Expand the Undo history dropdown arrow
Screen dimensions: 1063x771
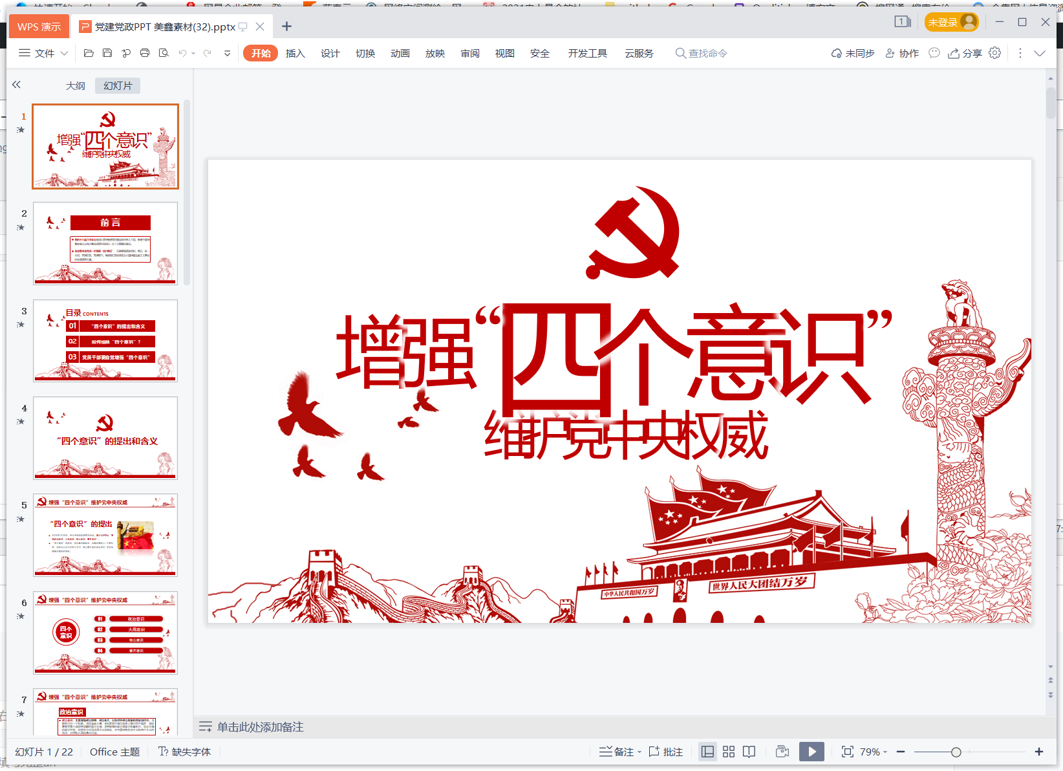coord(193,53)
